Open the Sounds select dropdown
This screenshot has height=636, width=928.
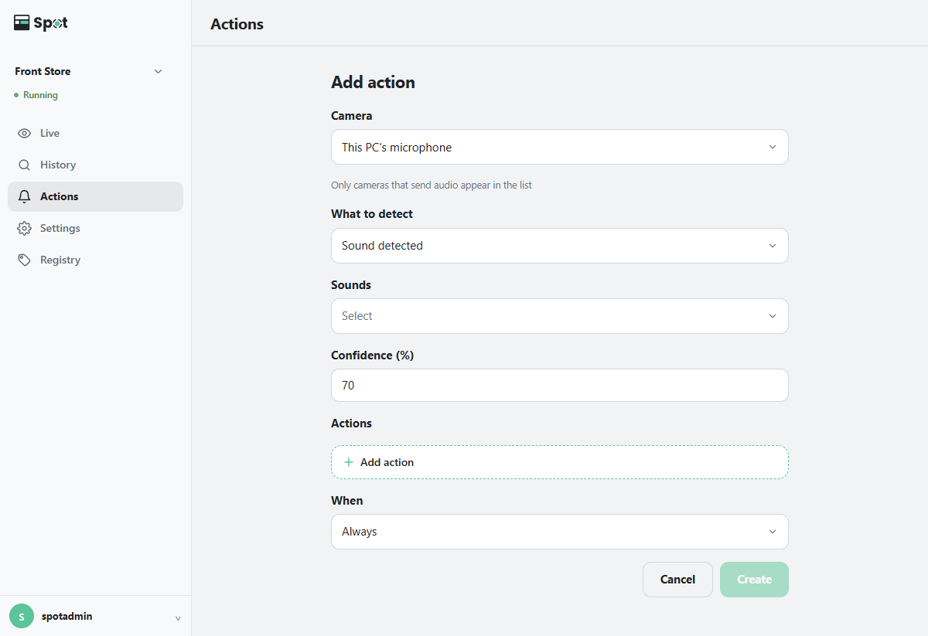(x=560, y=316)
